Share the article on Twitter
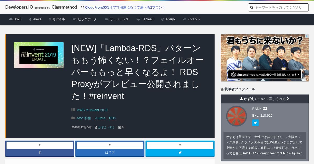314x164 pixels. (180, 153)
